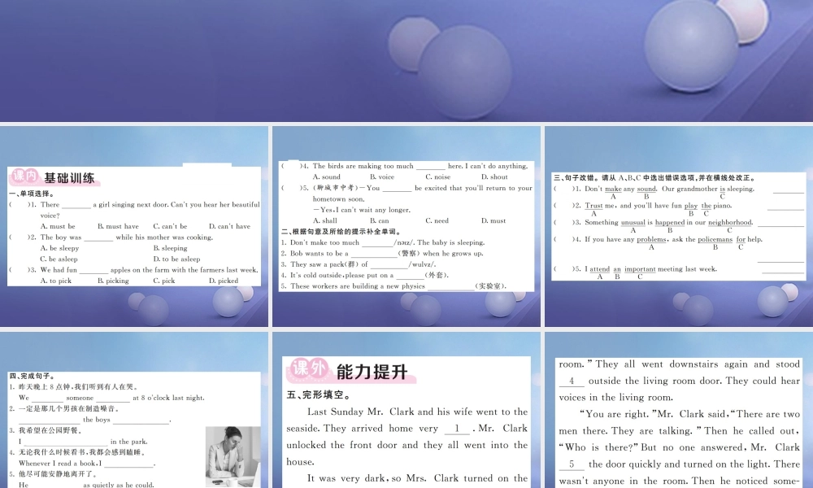Open the slide with 句子改错 exercise

point(679,226)
